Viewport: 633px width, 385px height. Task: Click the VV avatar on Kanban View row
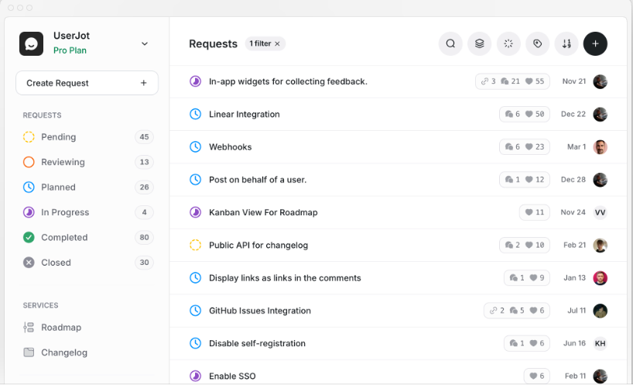(600, 212)
